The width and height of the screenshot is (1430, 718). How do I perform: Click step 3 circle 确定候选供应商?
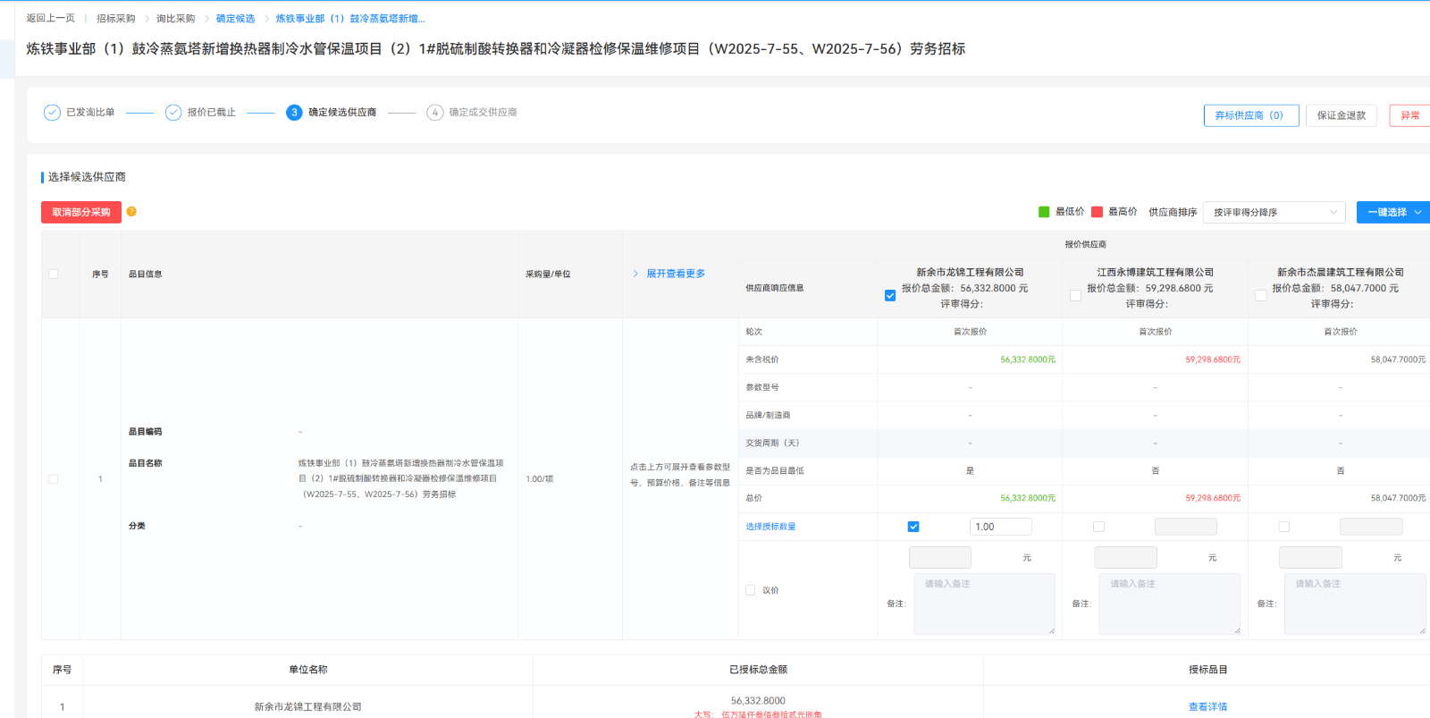[294, 113]
